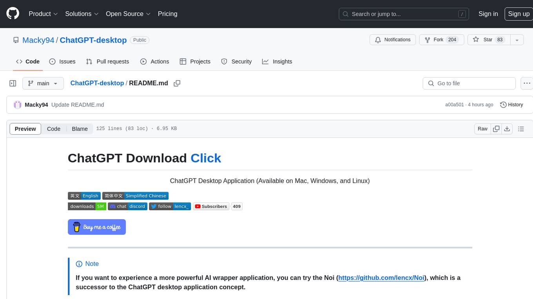Switch to the Insights tab

point(277,61)
